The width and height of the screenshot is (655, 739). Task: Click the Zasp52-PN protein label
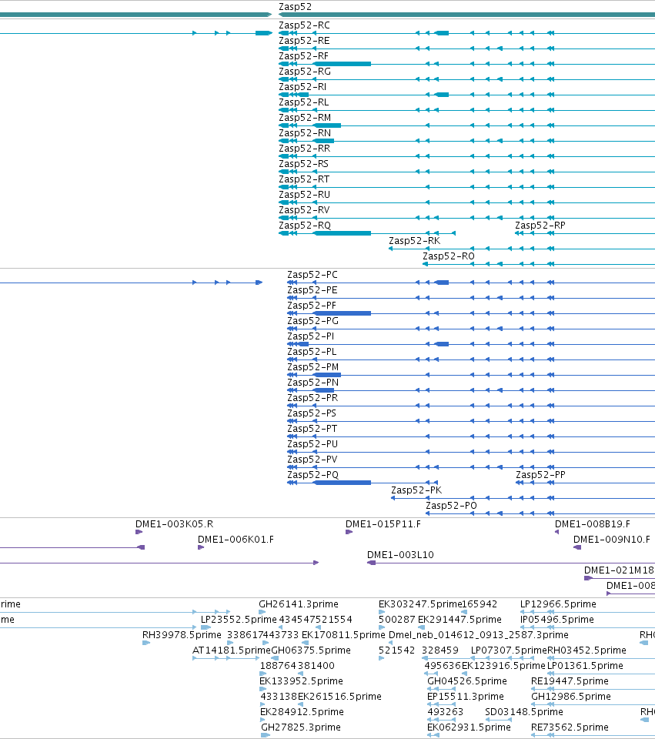(313, 383)
